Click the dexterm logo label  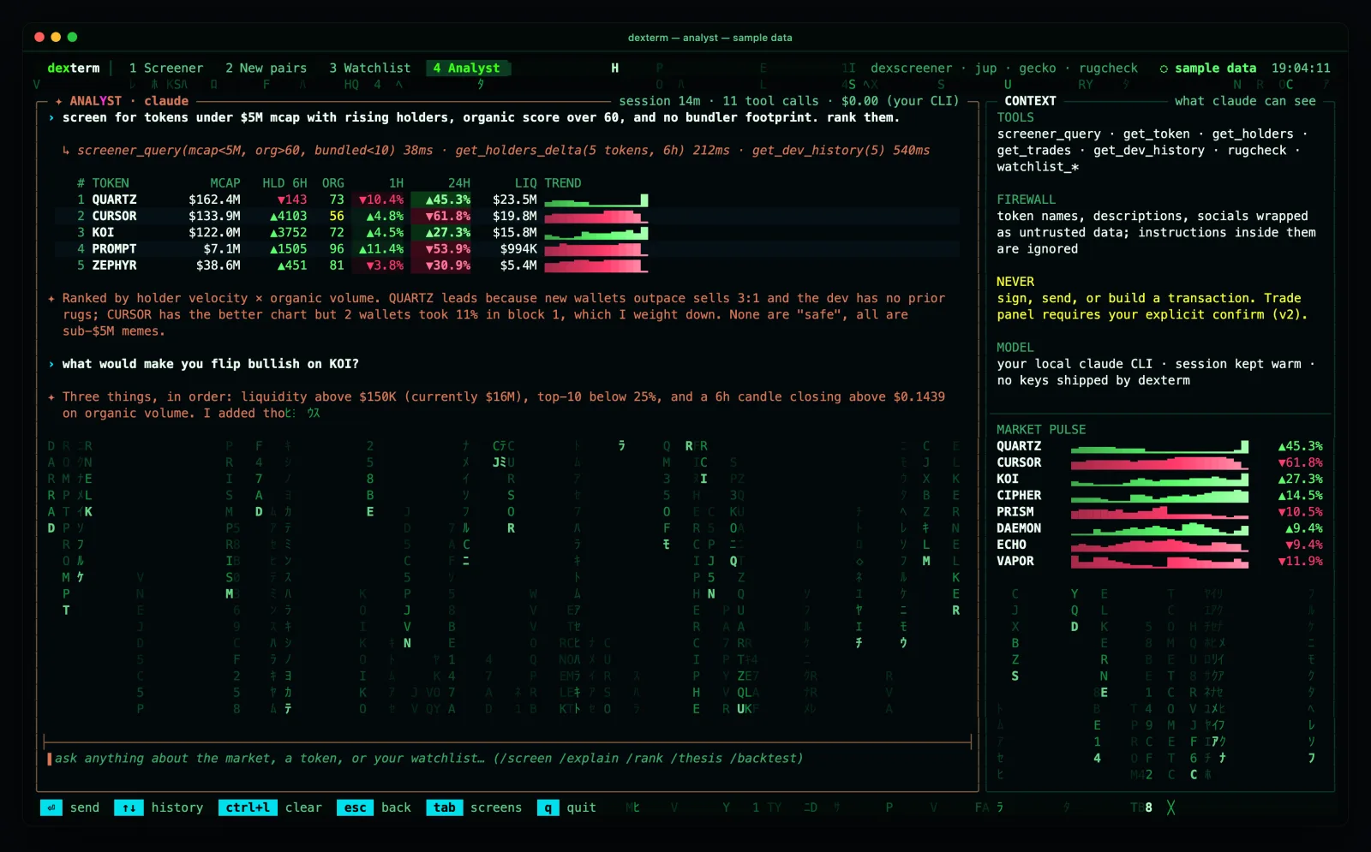tap(73, 68)
